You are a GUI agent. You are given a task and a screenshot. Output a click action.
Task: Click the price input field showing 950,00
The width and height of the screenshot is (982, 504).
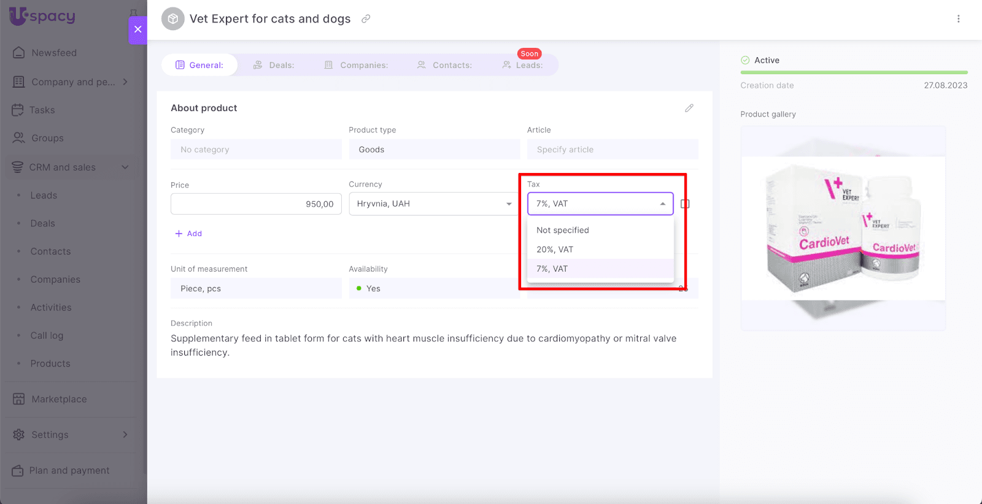tap(256, 204)
